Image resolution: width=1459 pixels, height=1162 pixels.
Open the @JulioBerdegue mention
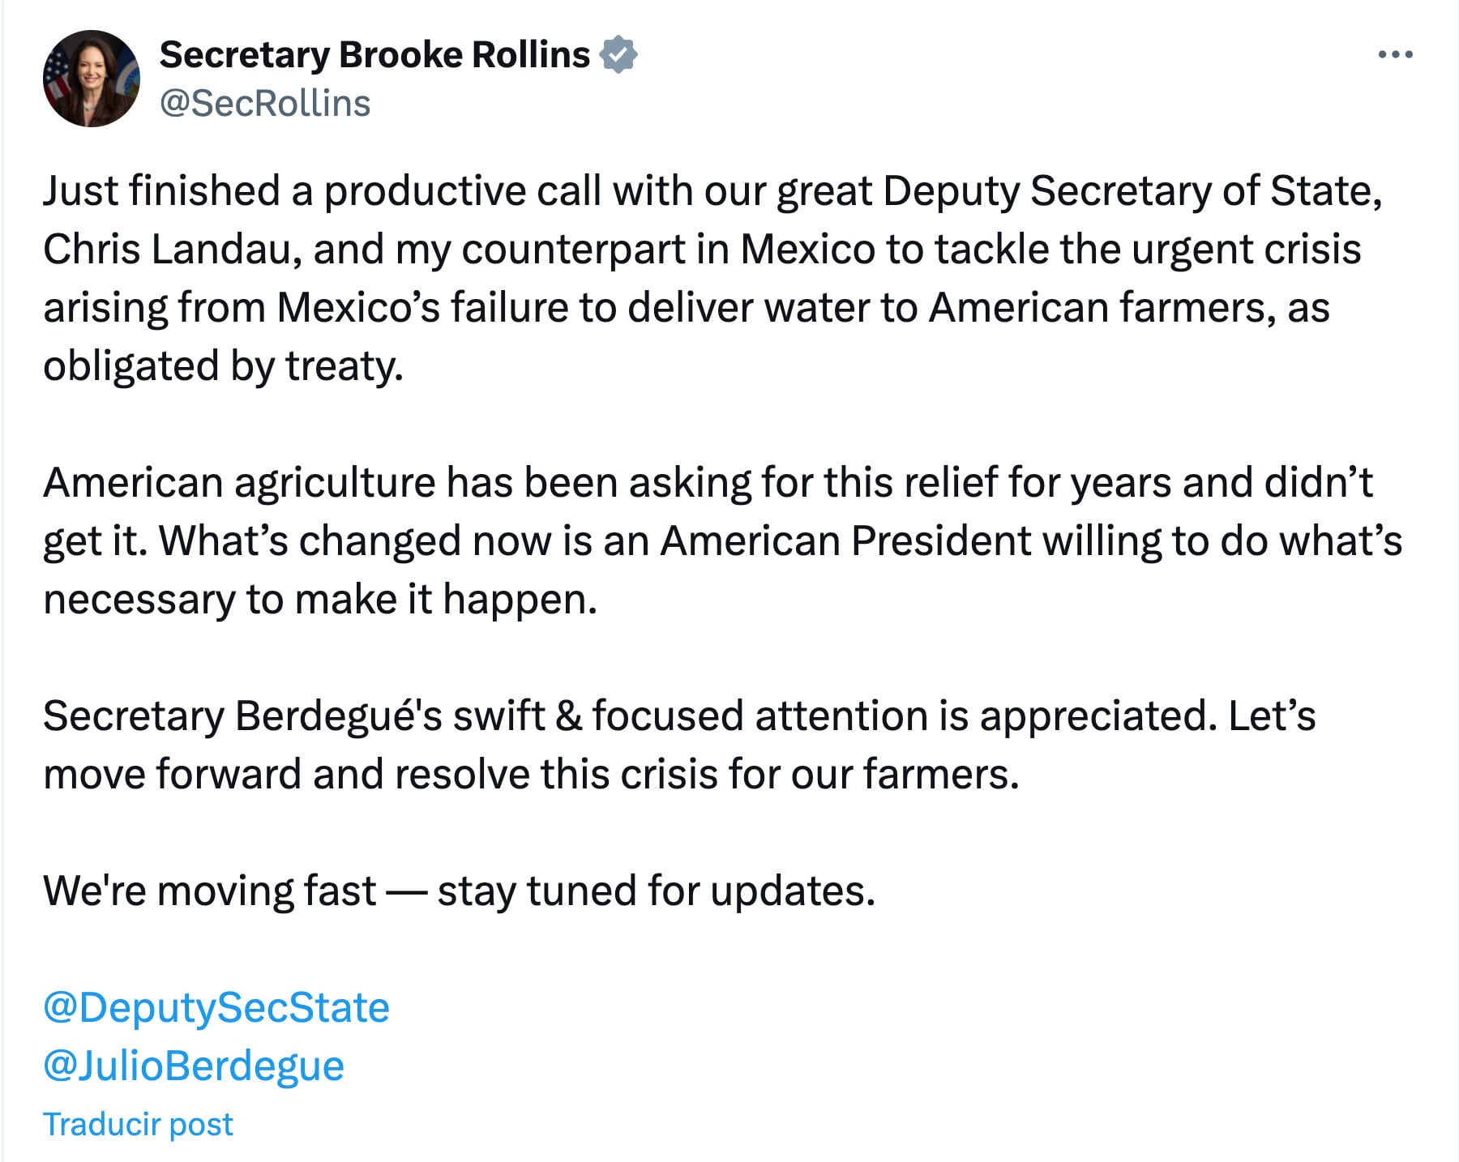[194, 1066]
